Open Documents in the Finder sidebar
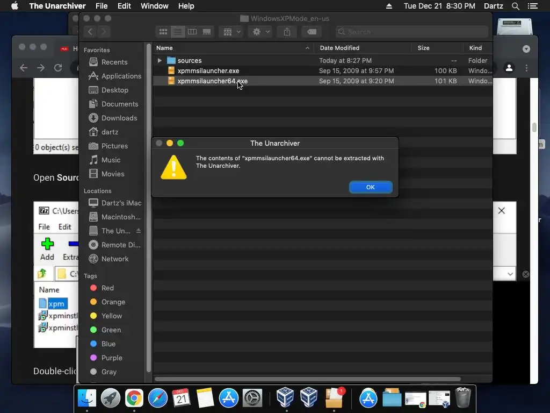 tap(113, 104)
